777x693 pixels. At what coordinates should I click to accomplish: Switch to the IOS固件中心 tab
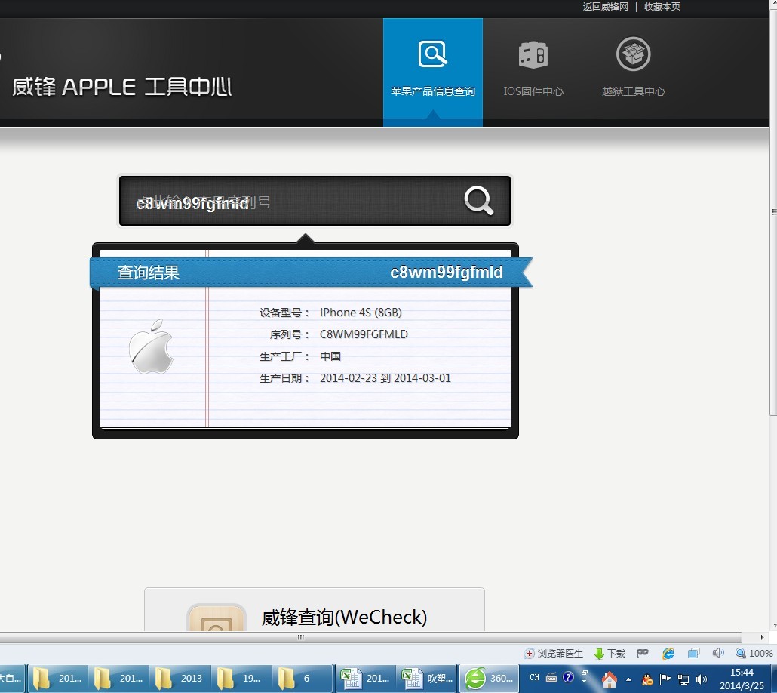click(533, 69)
